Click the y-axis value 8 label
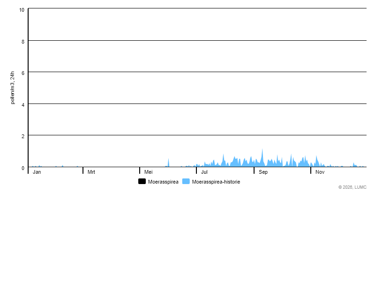 (x=23, y=41)
